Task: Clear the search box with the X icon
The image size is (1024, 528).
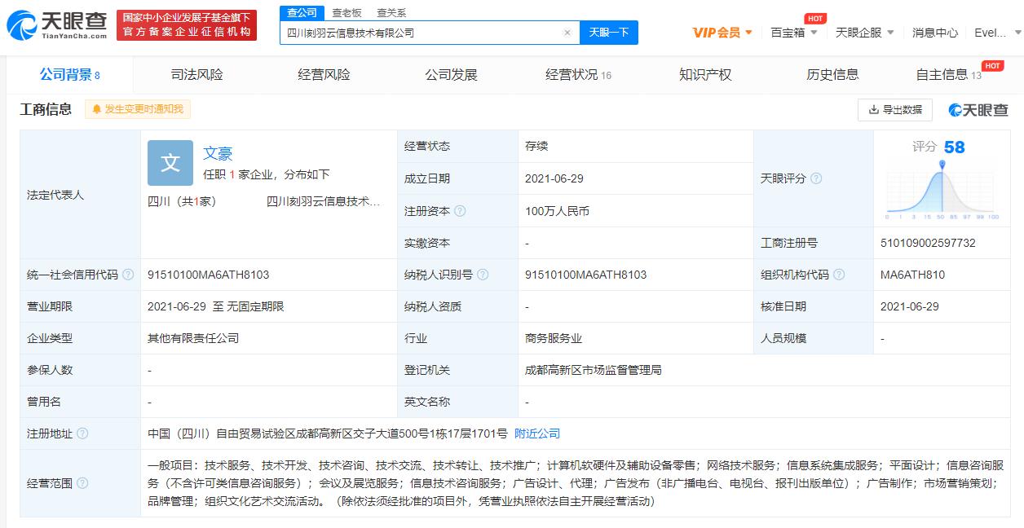Action: click(567, 33)
